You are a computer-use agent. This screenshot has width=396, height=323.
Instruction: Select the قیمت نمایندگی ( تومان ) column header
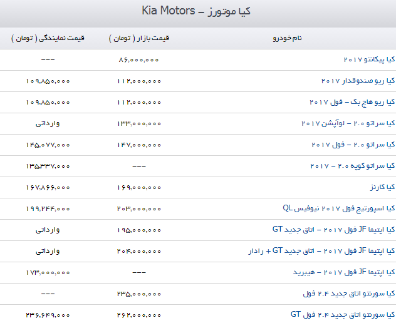tap(48, 38)
